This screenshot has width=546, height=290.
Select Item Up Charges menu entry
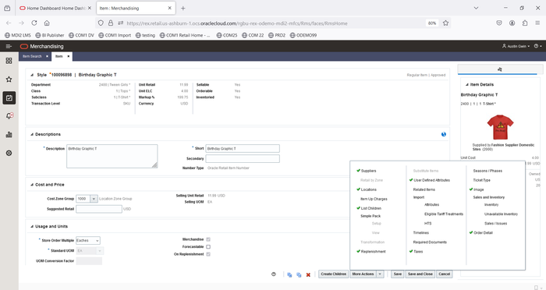[x=374, y=199]
